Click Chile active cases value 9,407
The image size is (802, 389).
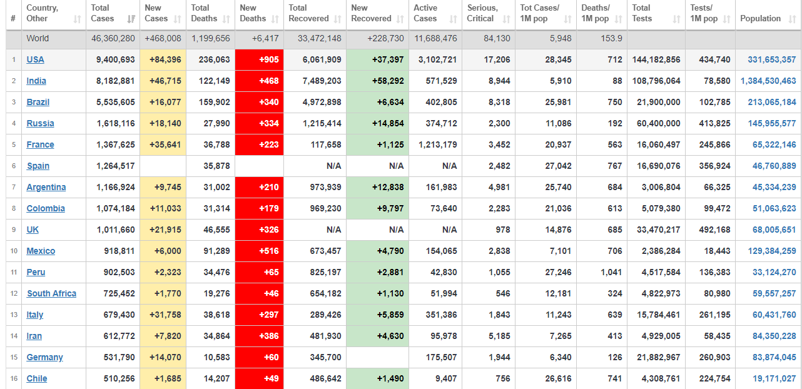[x=445, y=378]
